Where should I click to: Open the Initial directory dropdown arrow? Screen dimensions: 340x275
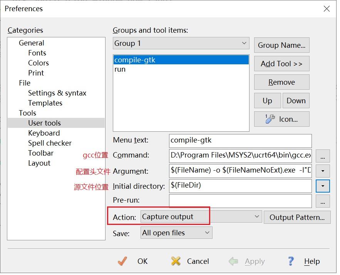point(323,186)
